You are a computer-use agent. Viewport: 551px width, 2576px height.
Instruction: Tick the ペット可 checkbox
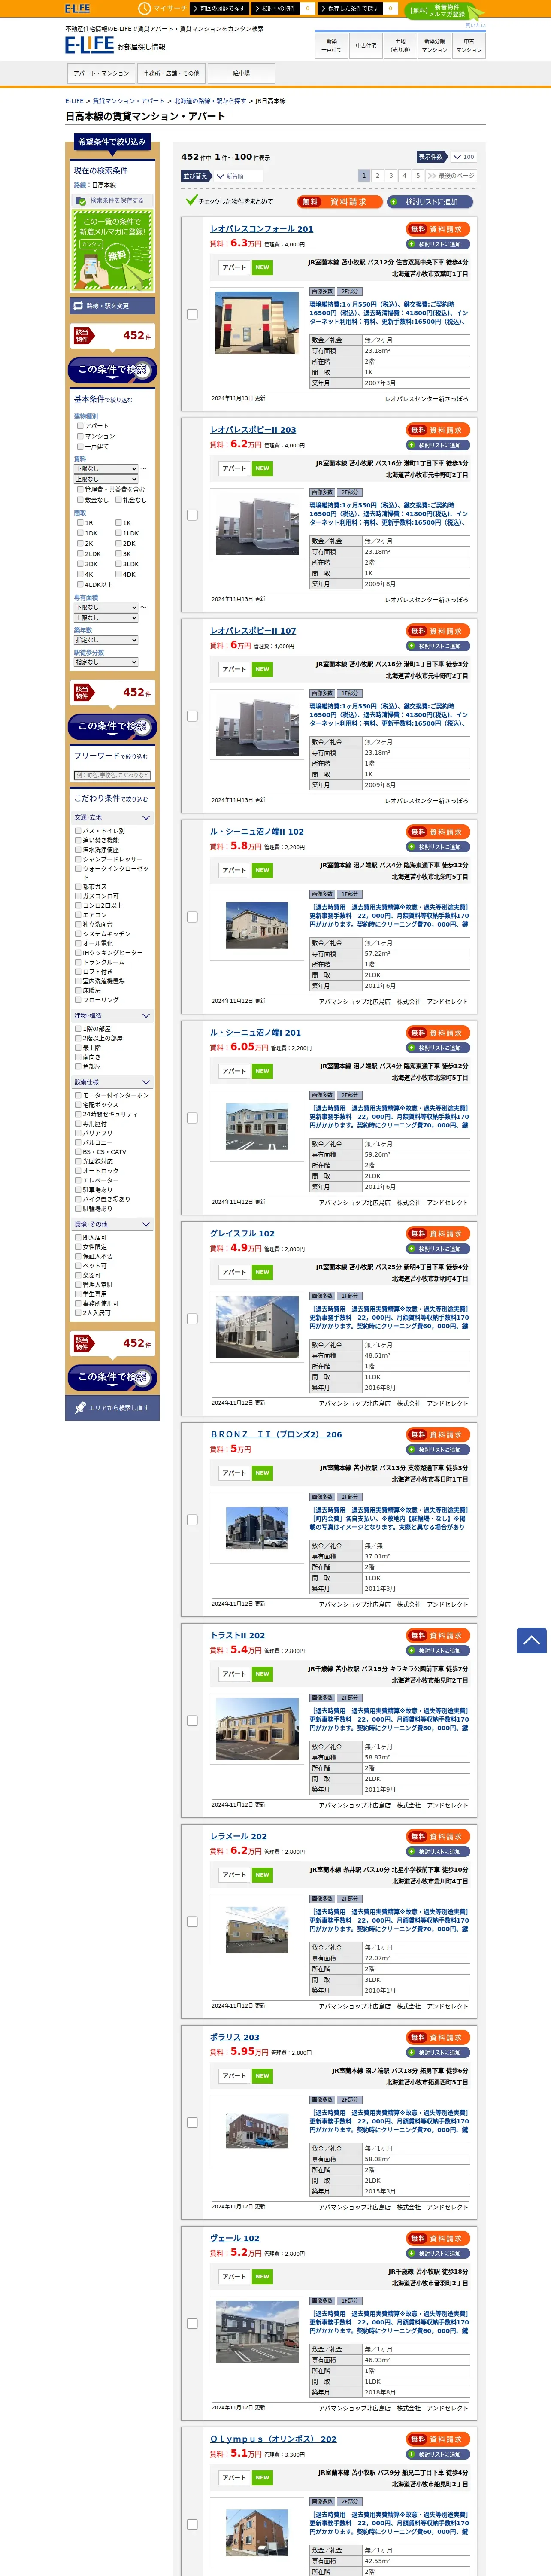78,1266
